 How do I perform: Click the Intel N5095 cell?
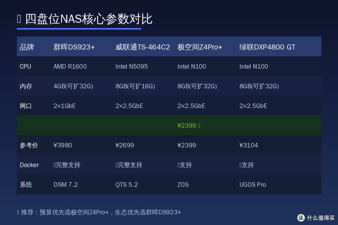pos(131,67)
